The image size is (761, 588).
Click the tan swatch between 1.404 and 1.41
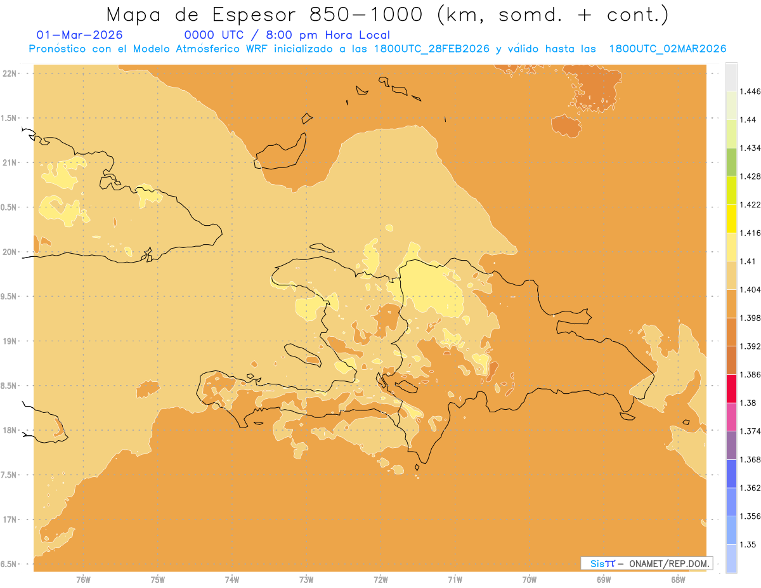[x=731, y=275]
